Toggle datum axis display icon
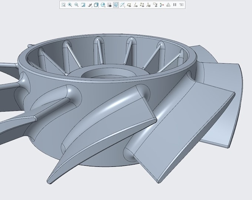252x200 pixels. pyautogui.click(x=136, y=5)
